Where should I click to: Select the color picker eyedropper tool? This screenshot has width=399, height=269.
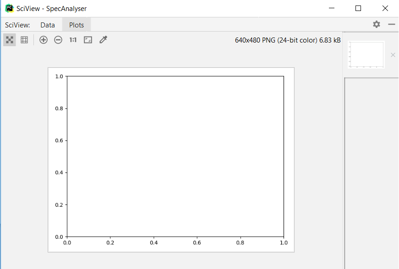103,40
